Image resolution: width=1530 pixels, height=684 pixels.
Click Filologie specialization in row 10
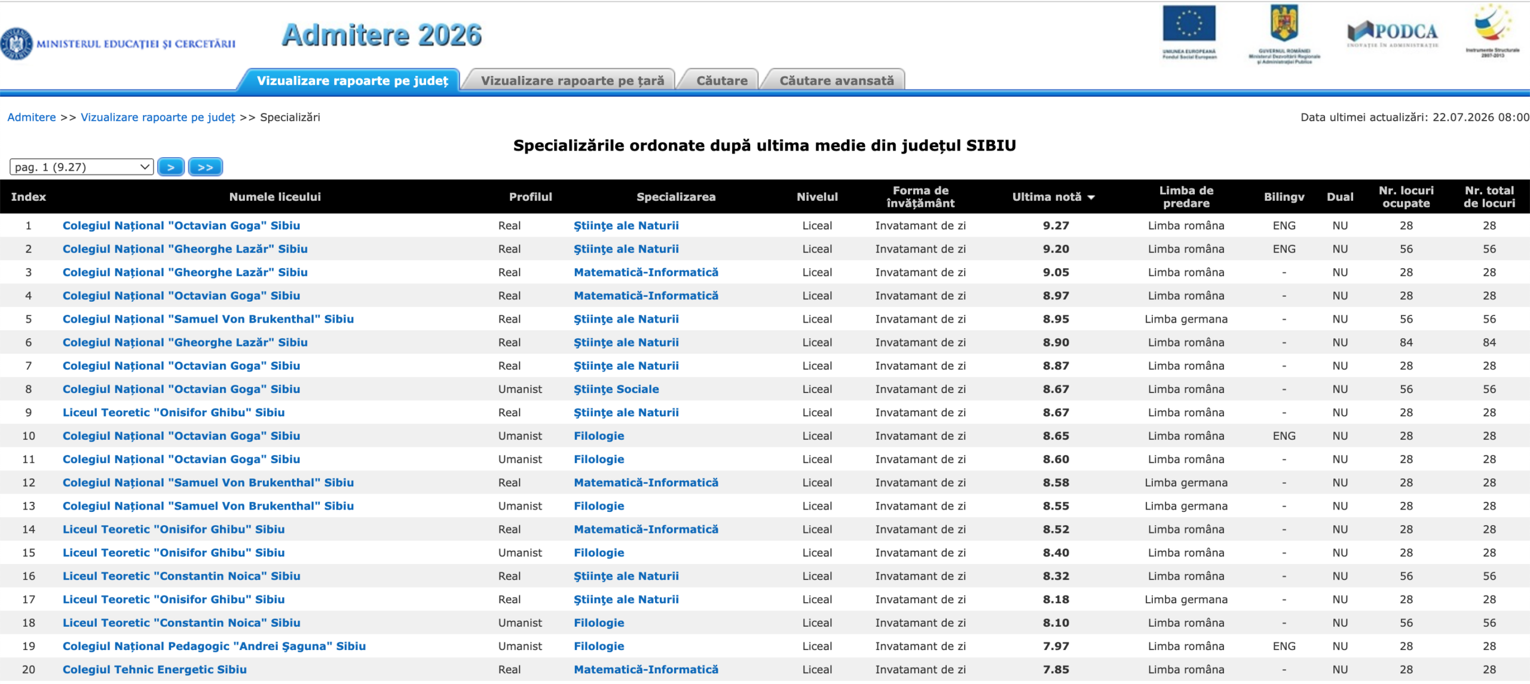click(x=599, y=436)
